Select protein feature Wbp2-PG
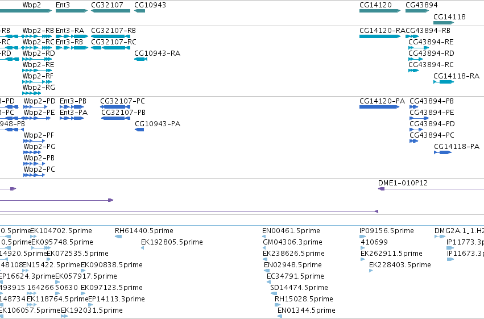Screen dimensions: 484x319 (32, 152)
